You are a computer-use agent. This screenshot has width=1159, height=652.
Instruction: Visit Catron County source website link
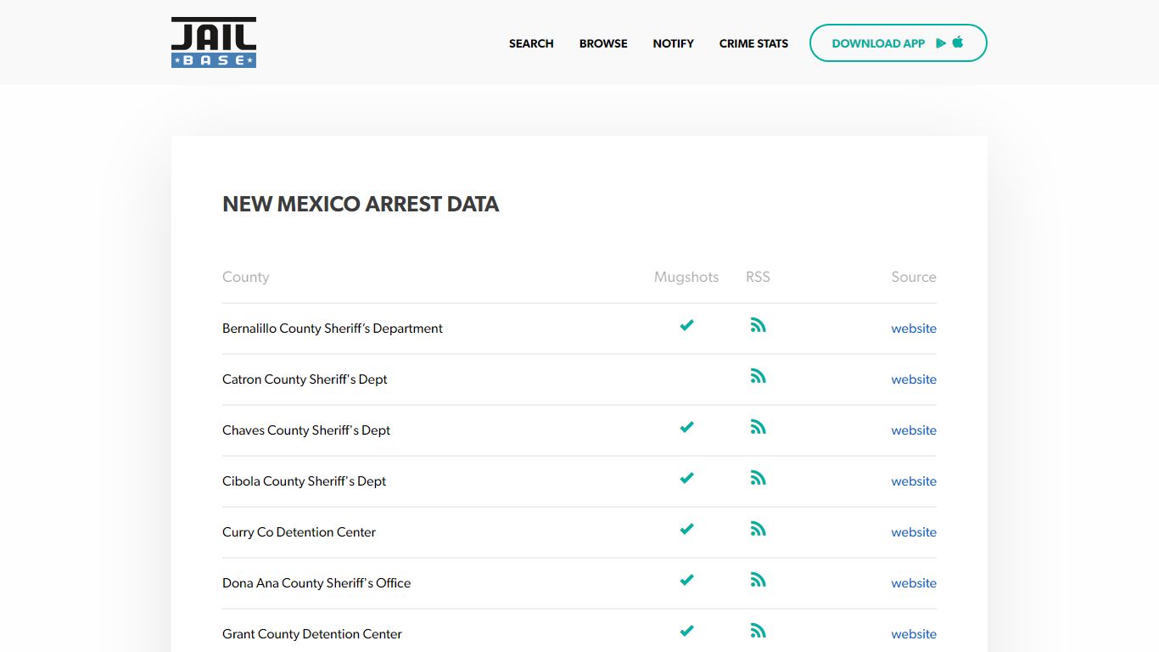pyautogui.click(x=914, y=379)
